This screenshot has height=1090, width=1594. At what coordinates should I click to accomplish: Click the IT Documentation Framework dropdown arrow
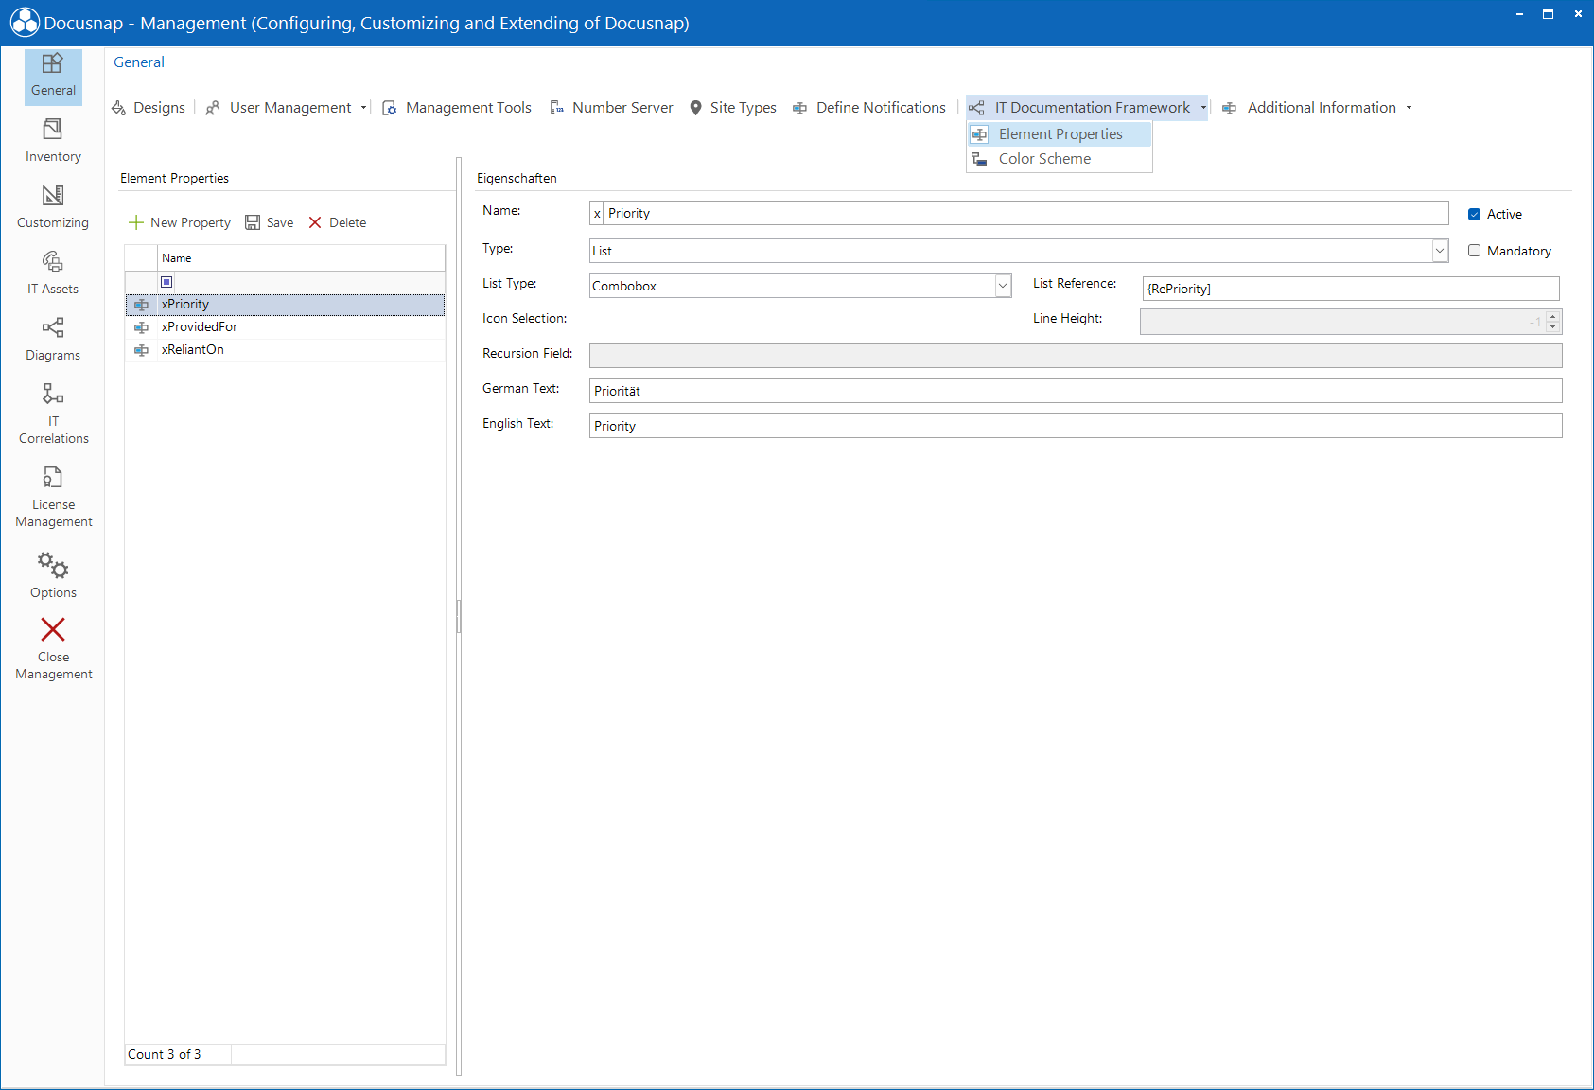1202,108
